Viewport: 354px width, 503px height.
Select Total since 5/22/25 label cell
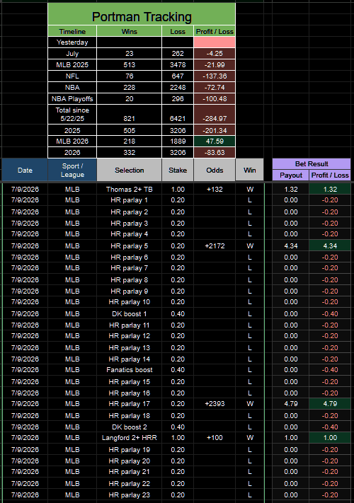pos(72,114)
